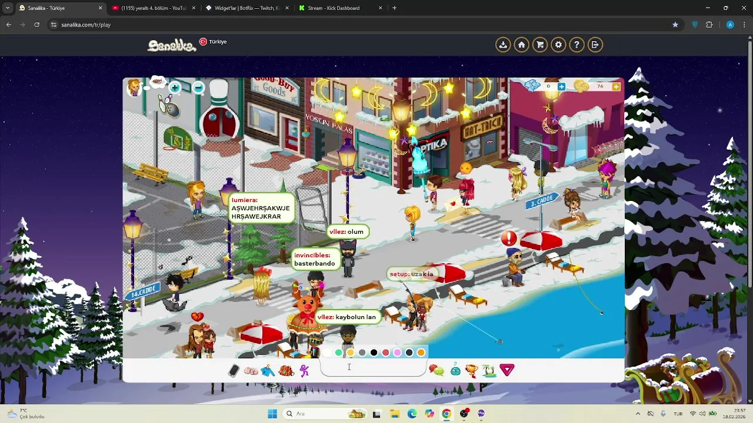Open the browser extensions puzzle icon

pyautogui.click(x=709, y=25)
